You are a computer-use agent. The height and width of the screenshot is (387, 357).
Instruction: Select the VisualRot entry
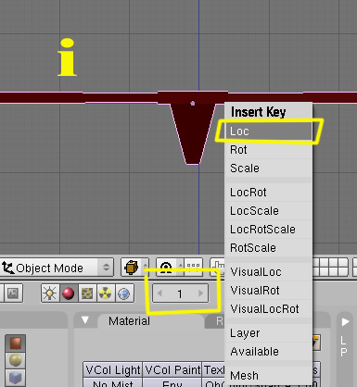(269, 291)
